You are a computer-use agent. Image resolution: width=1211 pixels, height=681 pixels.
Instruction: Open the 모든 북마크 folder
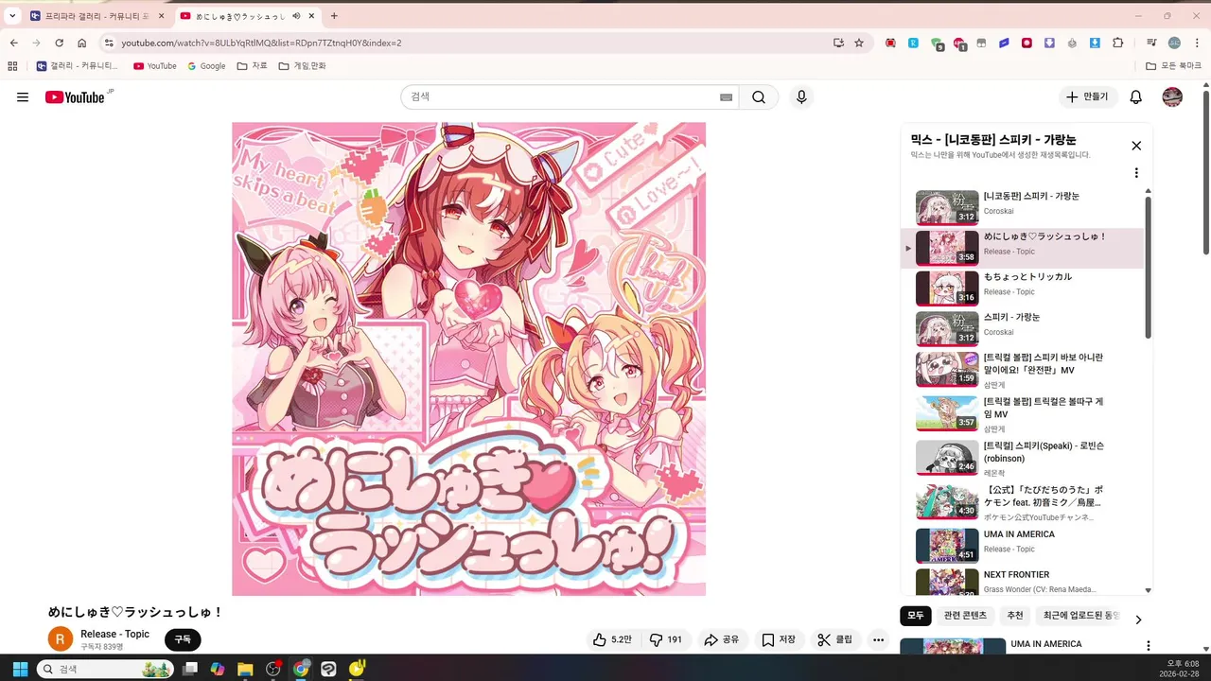(1173, 66)
